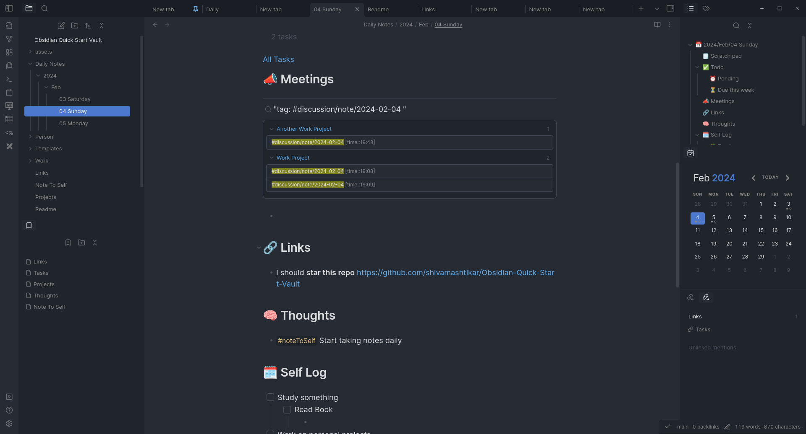
Task: Open the command palette terminal icon
Action: point(9,79)
